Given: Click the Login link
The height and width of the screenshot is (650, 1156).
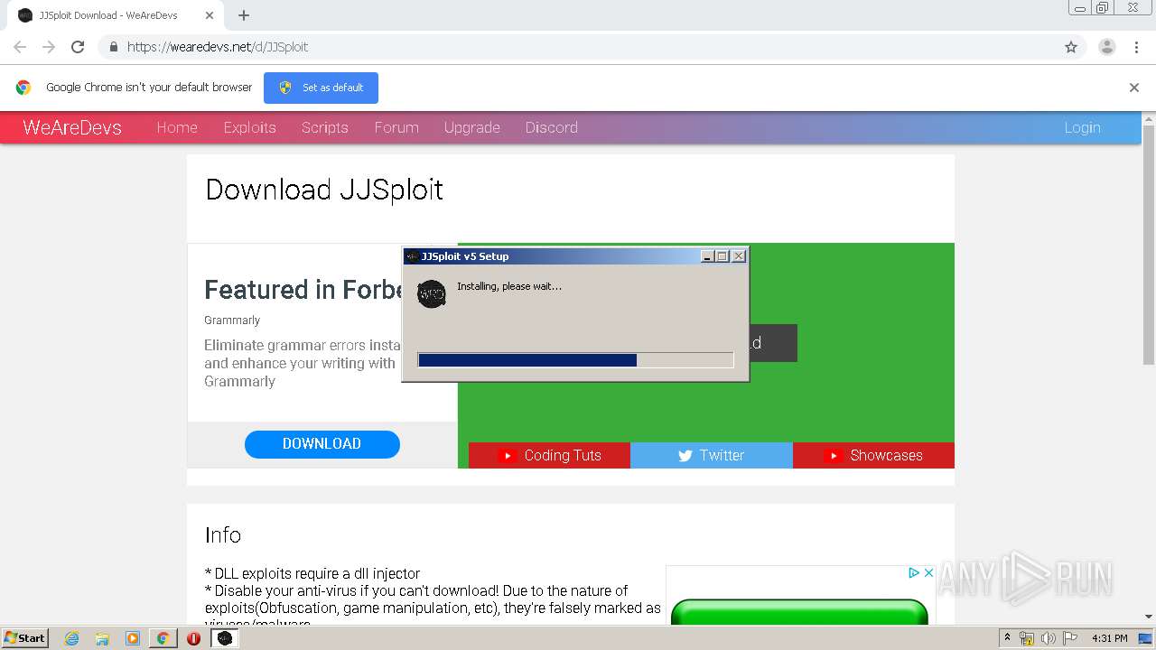Looking at the screenshot, I should point(1082,127).
